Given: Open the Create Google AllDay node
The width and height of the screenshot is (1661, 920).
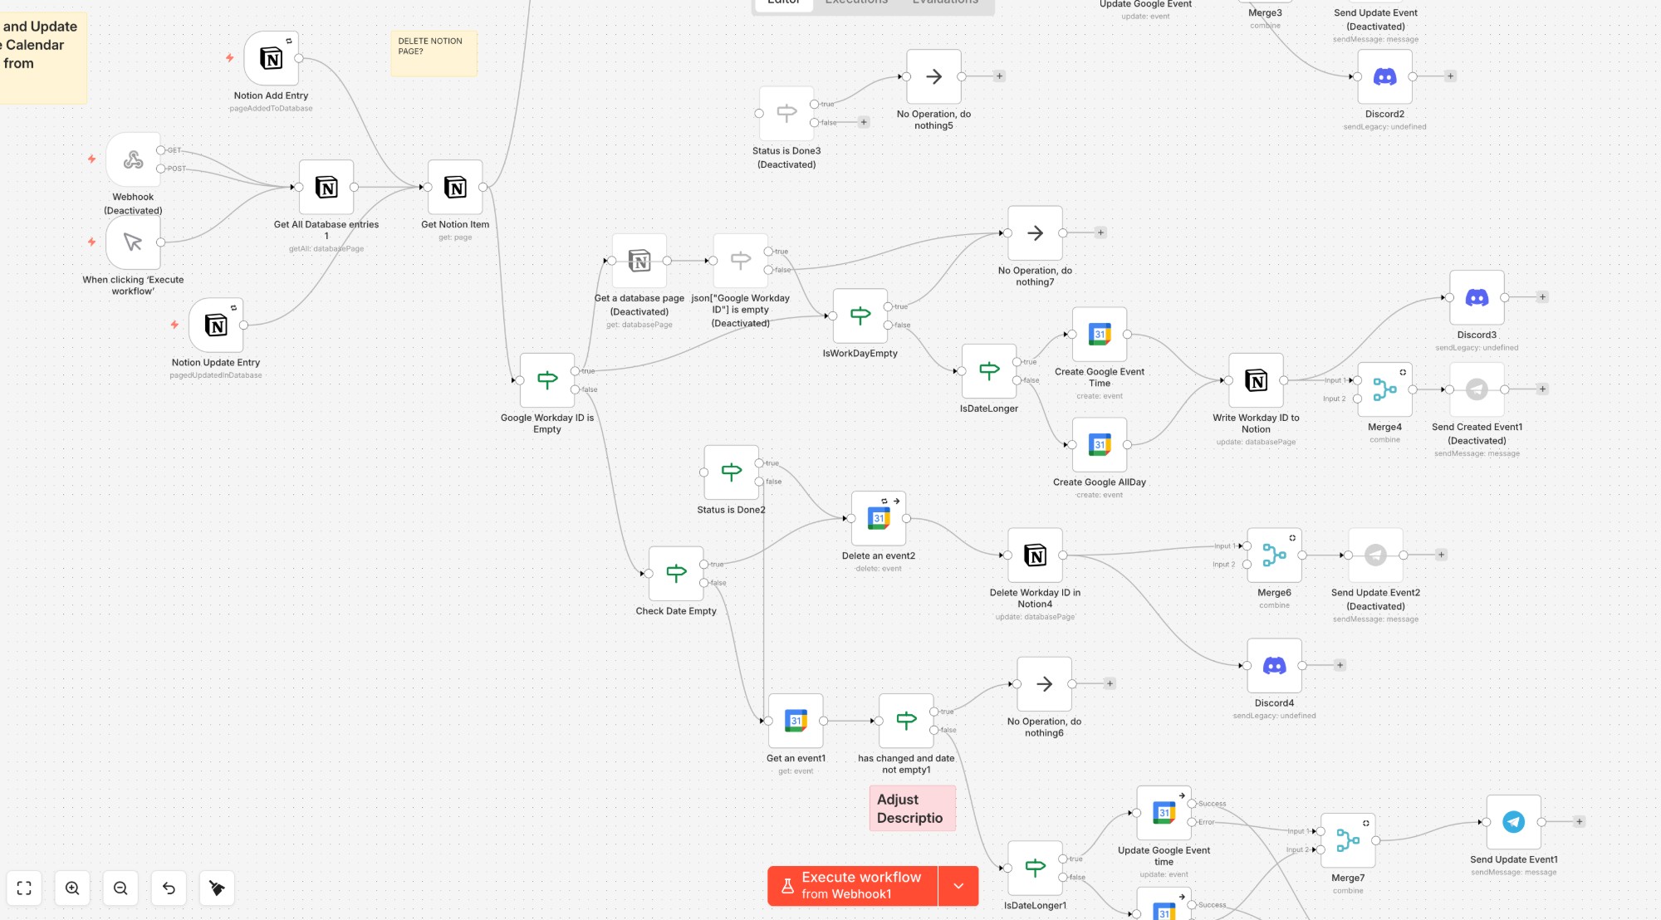Looking at the screenshot, I should click(1100, 445).
